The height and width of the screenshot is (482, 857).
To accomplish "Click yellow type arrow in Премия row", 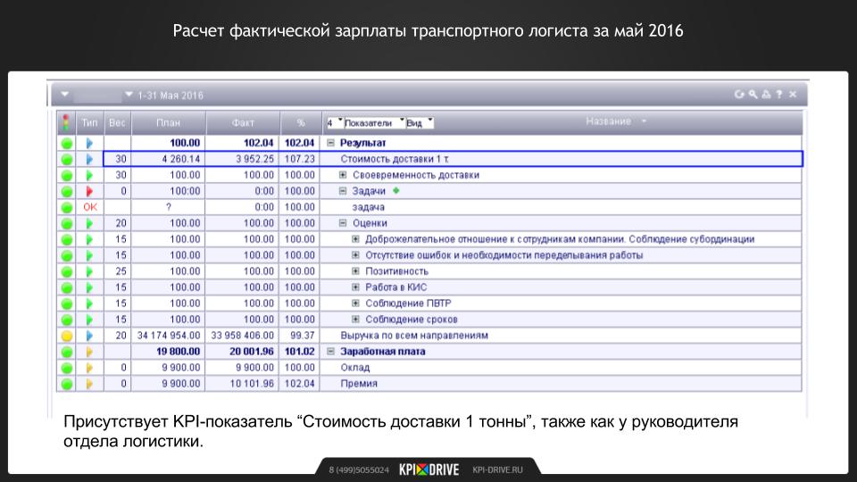I will 89,384.
